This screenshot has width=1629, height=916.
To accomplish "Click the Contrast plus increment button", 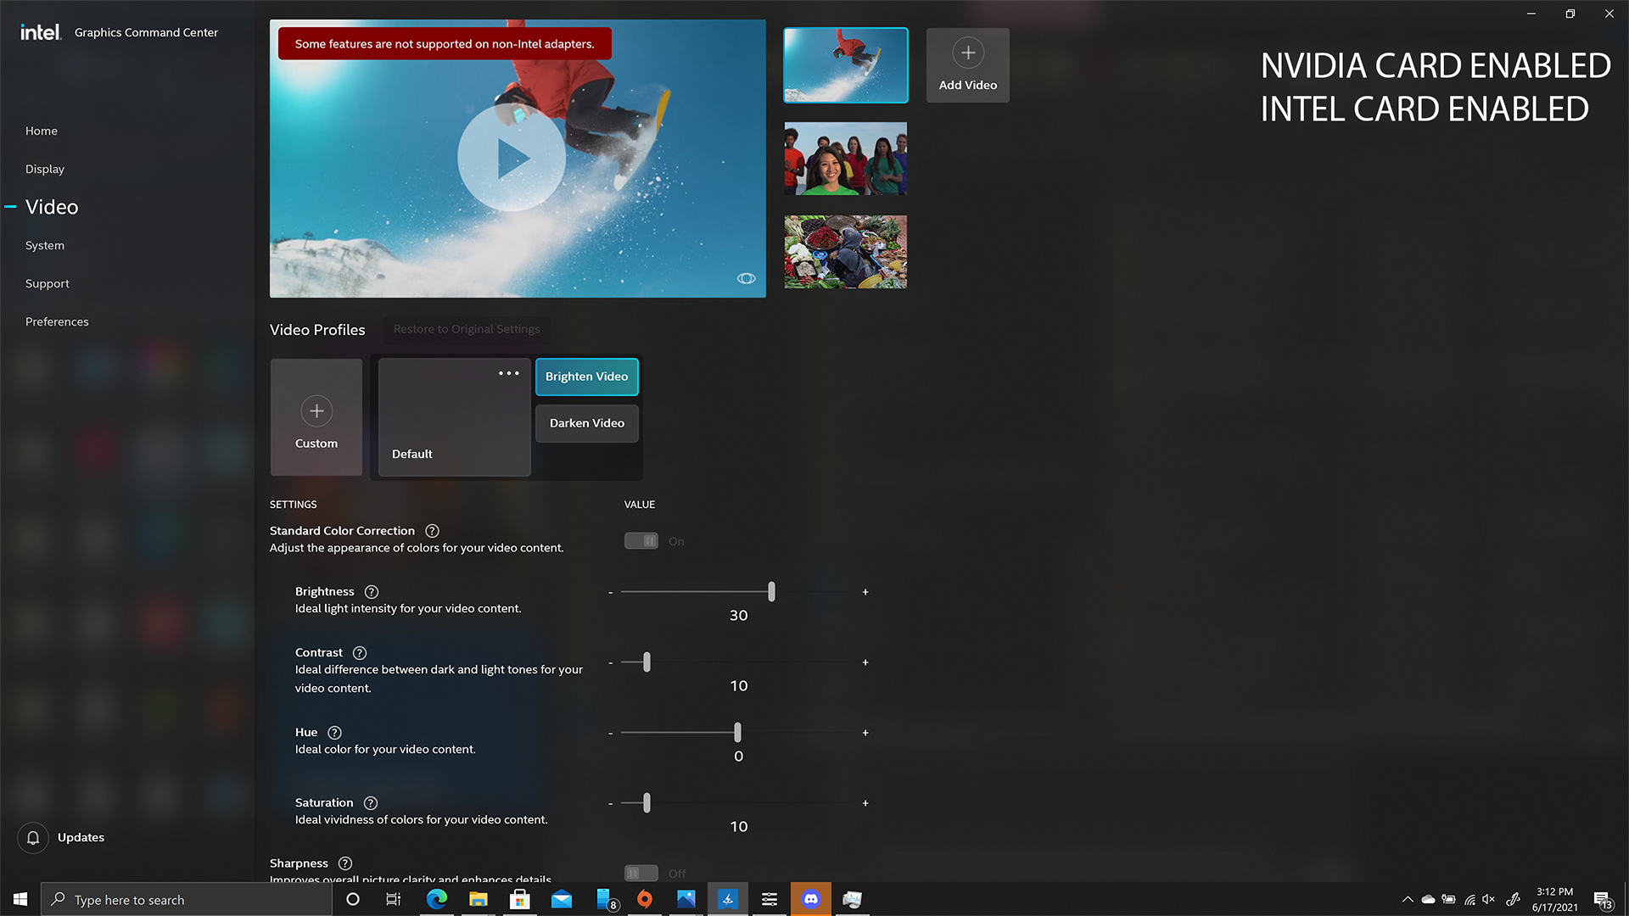I will [865, 662].
